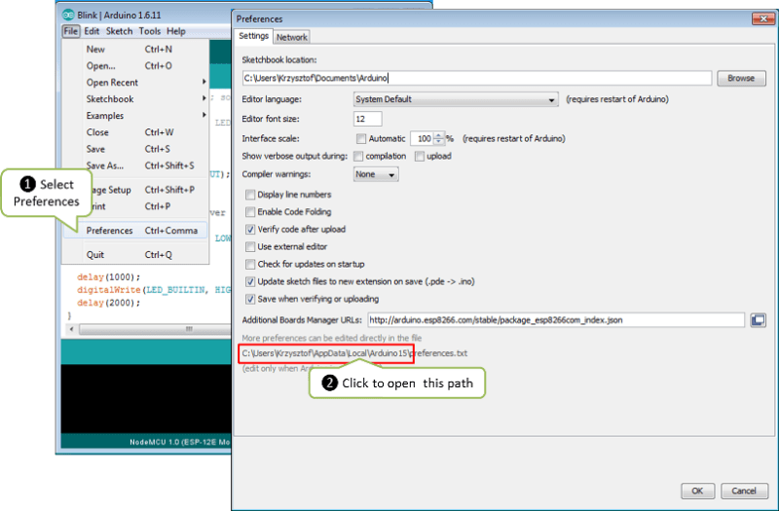Close the Preferences dialog

[x=763, y=18]
